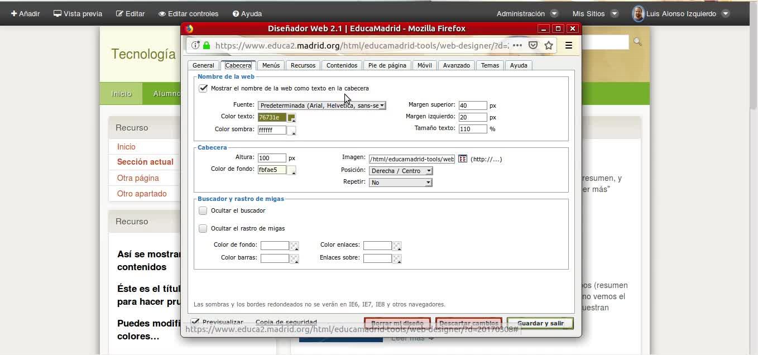Click the Imagen path input field
758x355 pixels.
(412, 159)
